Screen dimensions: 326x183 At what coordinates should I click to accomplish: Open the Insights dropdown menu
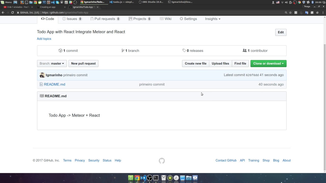(213, 19)
